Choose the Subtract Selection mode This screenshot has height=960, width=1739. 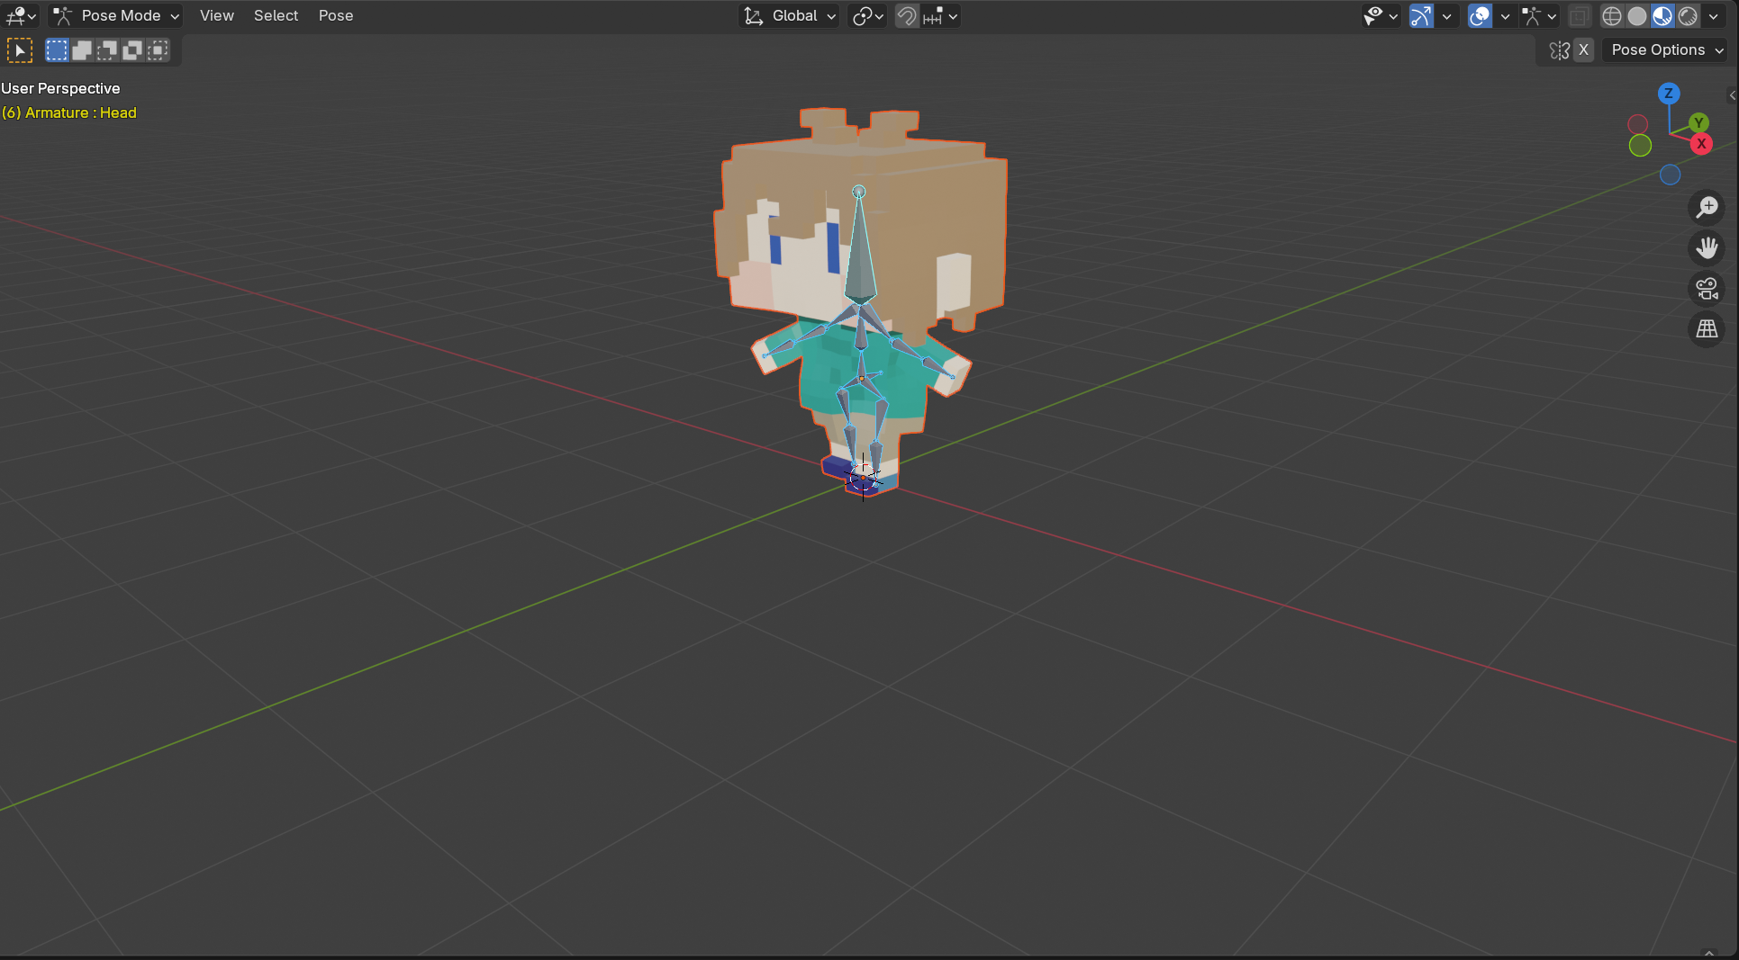(x=107, y=50)
